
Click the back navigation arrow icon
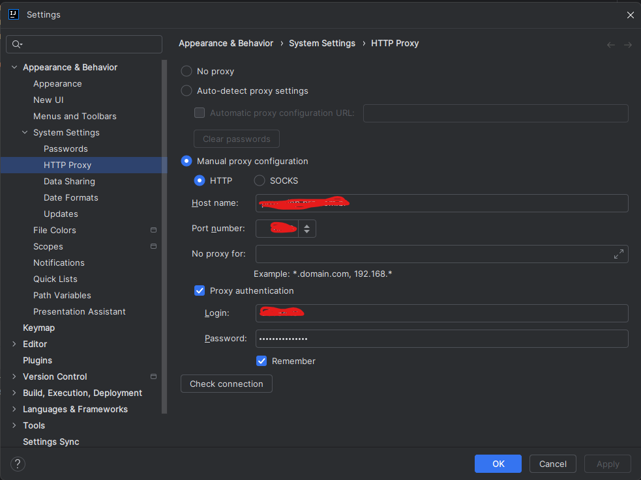coord(610,45)
